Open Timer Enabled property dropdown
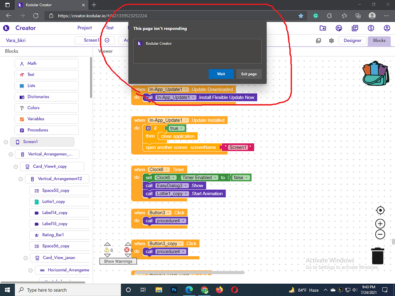This screenshot has height=296, width=395. tap(215, 178)
